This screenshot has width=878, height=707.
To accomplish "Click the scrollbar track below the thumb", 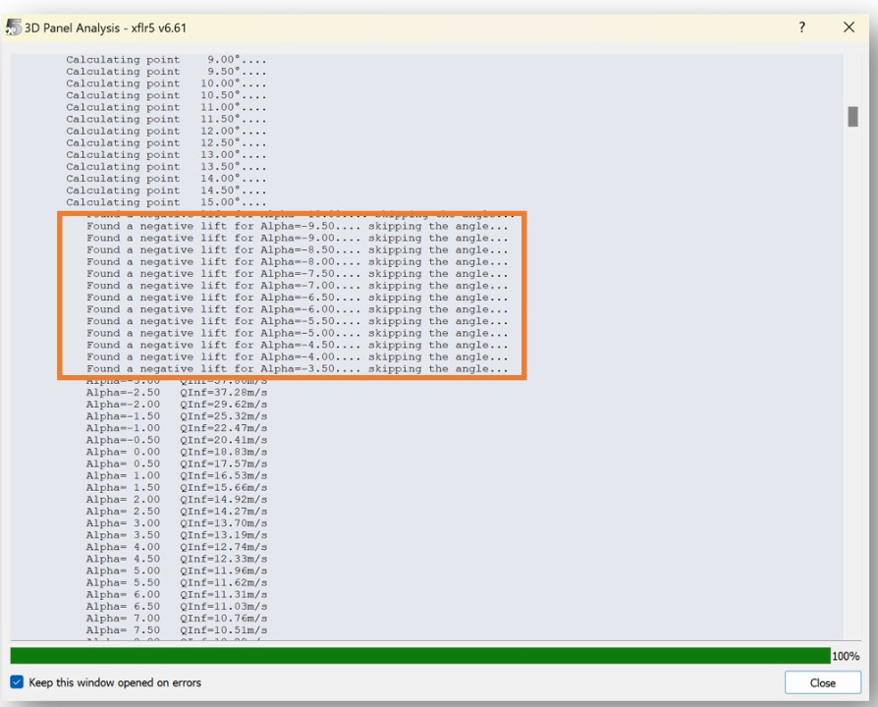I will (852, 393).
